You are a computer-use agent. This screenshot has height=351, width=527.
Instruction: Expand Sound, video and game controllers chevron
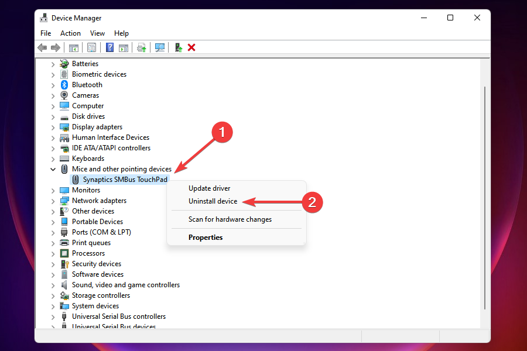tap(53, 285)
